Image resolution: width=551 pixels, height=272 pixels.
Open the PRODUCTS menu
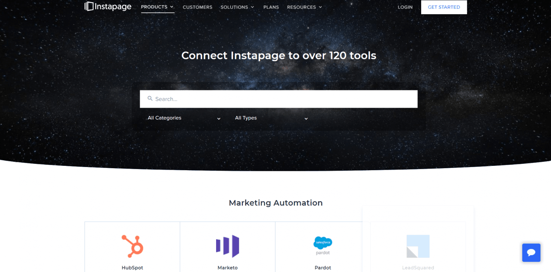click(x=157, y=7)
